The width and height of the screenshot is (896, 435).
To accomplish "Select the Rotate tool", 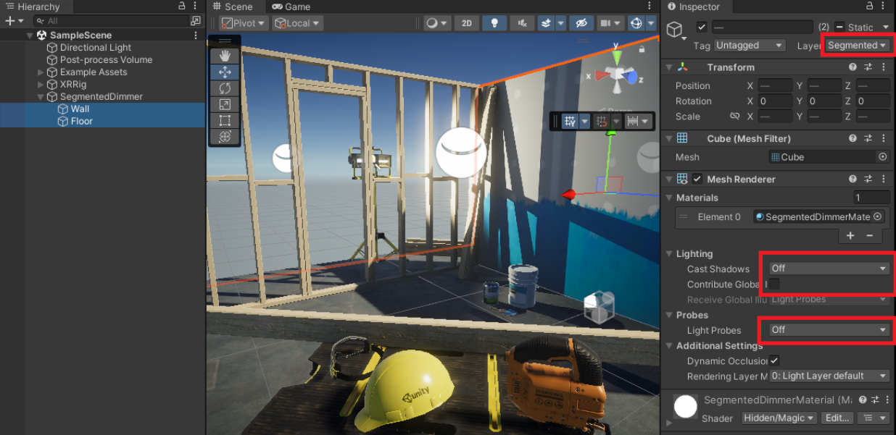I will (x=225, y=88).
